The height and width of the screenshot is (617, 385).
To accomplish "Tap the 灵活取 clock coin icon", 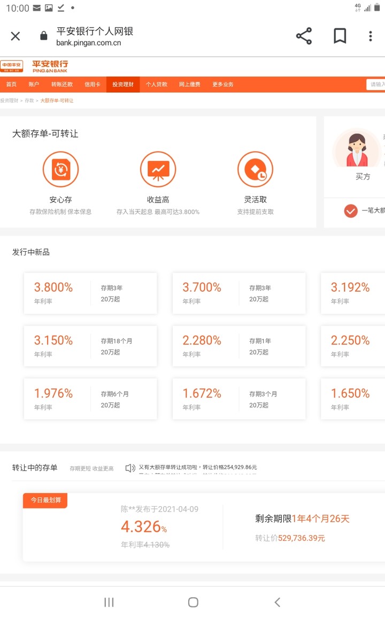I will [x=256, y=170].
